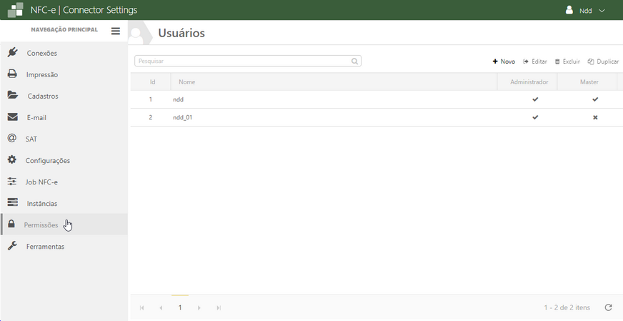
Task: Toggle the Master checkmark for ndd
Action: pos(595,99)
